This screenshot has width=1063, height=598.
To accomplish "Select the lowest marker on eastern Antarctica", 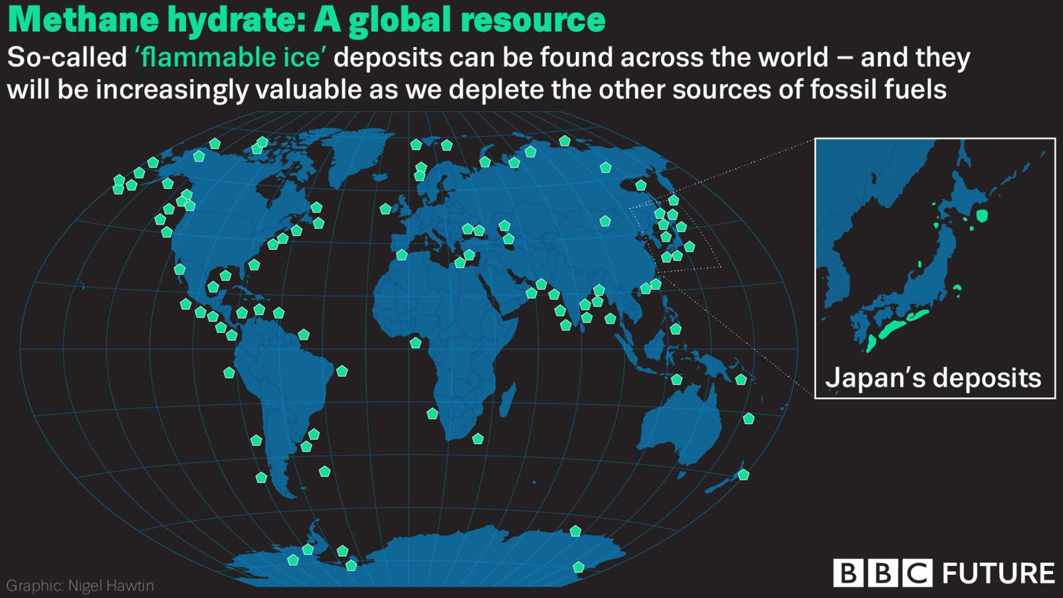I will (x=579, y=567).
